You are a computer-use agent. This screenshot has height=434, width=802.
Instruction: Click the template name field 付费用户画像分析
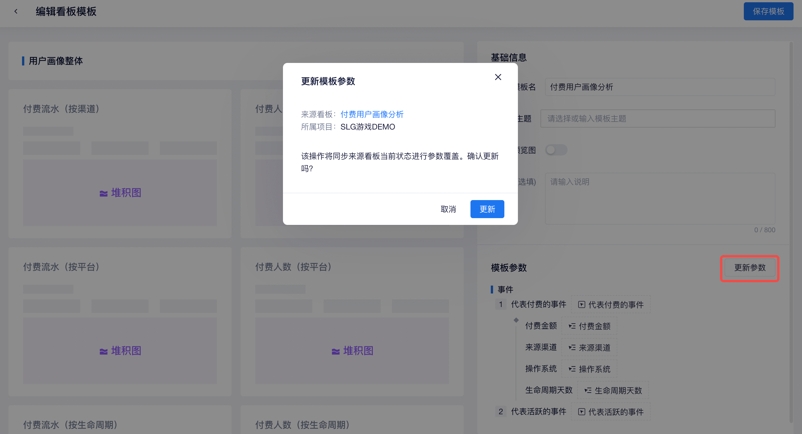660,87
